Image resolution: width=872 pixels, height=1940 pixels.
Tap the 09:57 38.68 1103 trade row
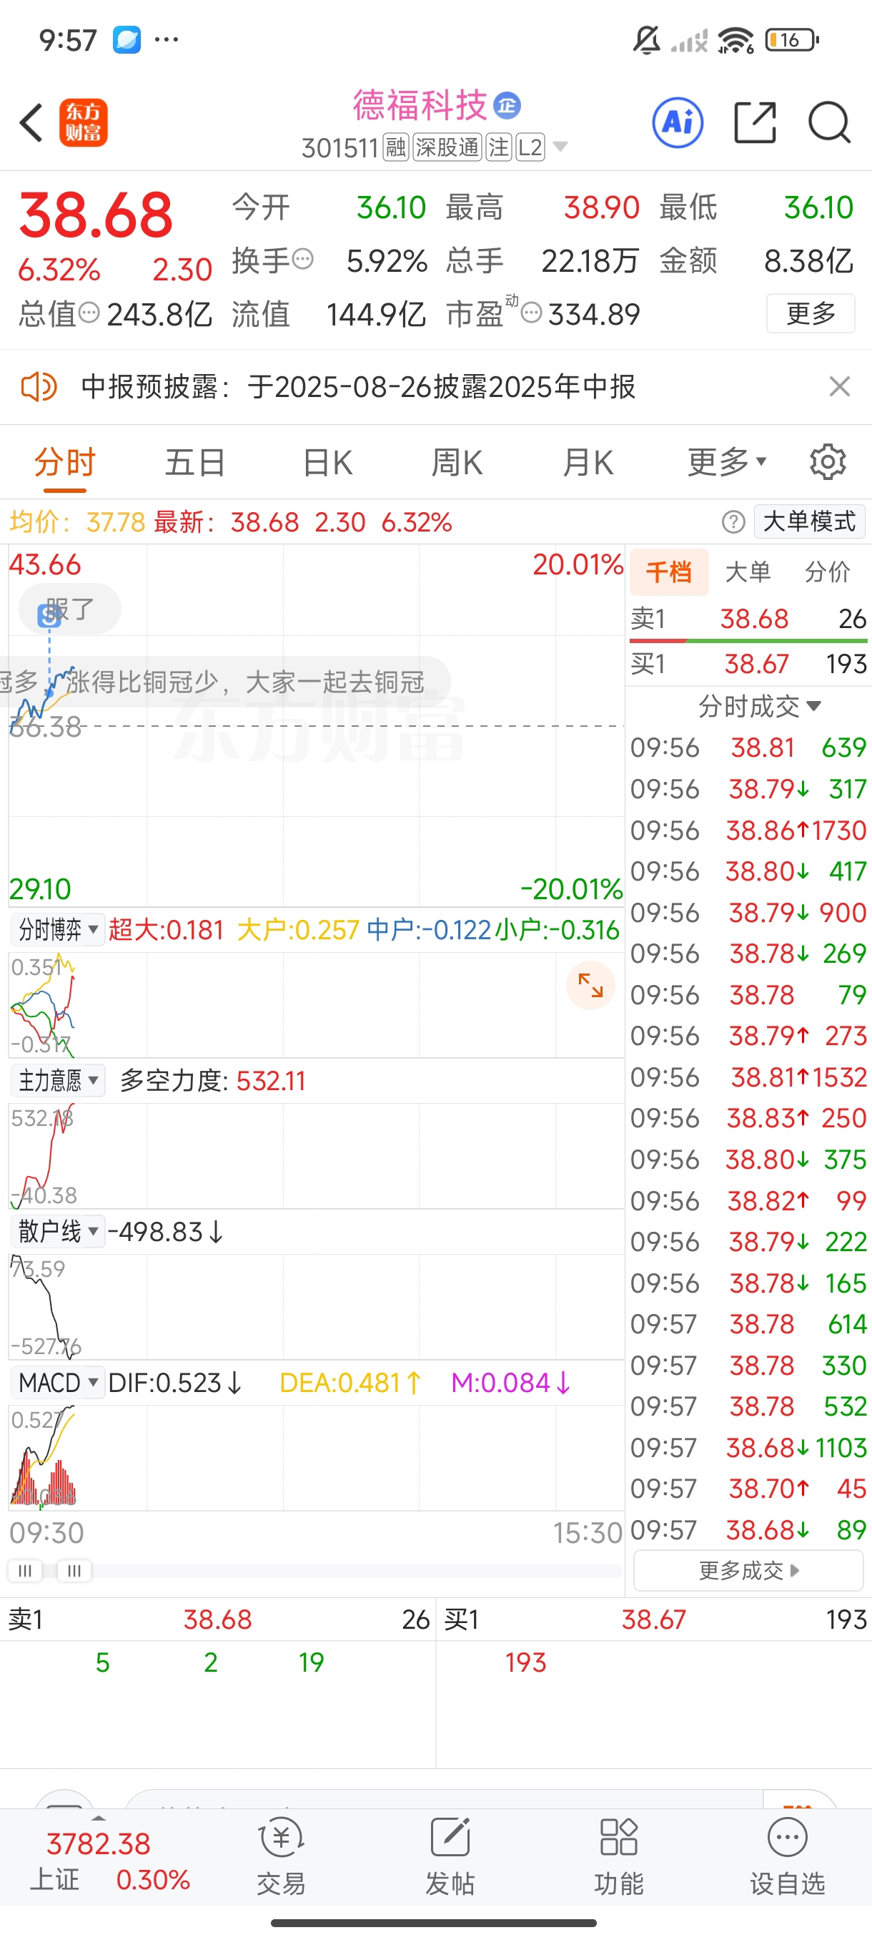(x=748, y=1447)
